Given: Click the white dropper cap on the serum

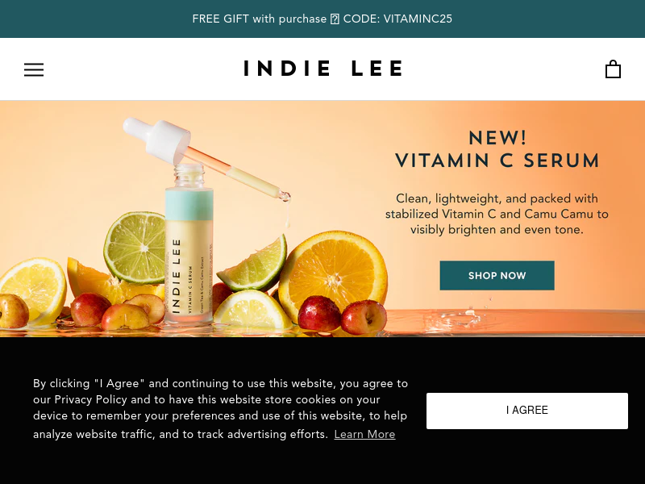Looking at the screenshot, I should [158, 140].
